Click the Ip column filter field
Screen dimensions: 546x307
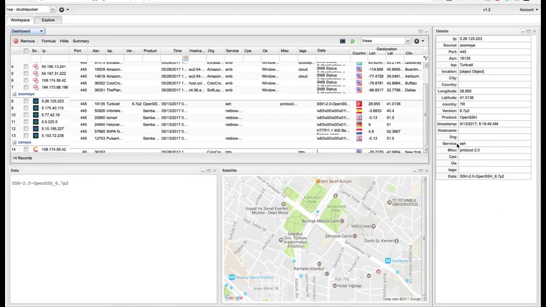click(x=54, y=58)
